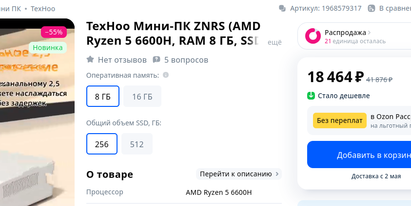The width and height of the screenshot is (411, 206).
Task: Expand the Распродажа chevron arrow
Action: click(x=370, y=33)
